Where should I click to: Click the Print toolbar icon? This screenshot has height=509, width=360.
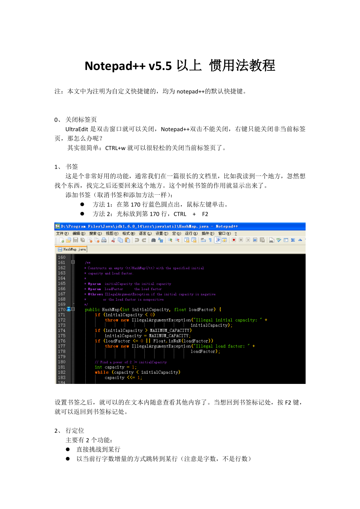104,240
